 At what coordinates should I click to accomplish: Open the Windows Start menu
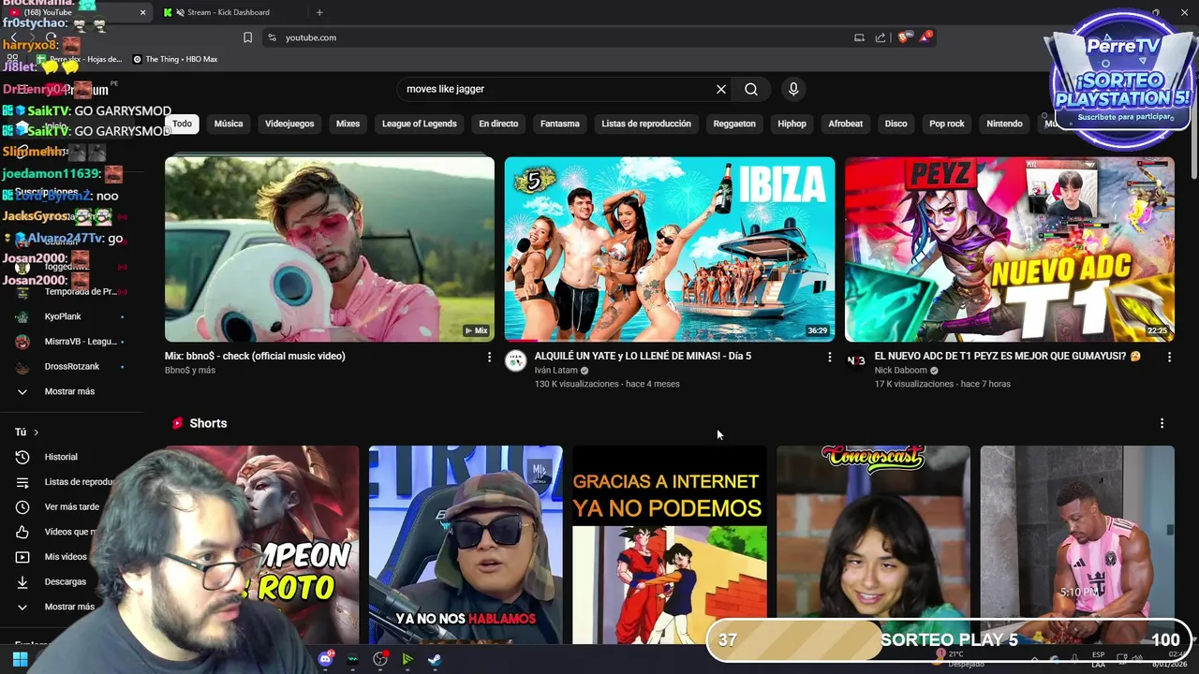point(20,659)
